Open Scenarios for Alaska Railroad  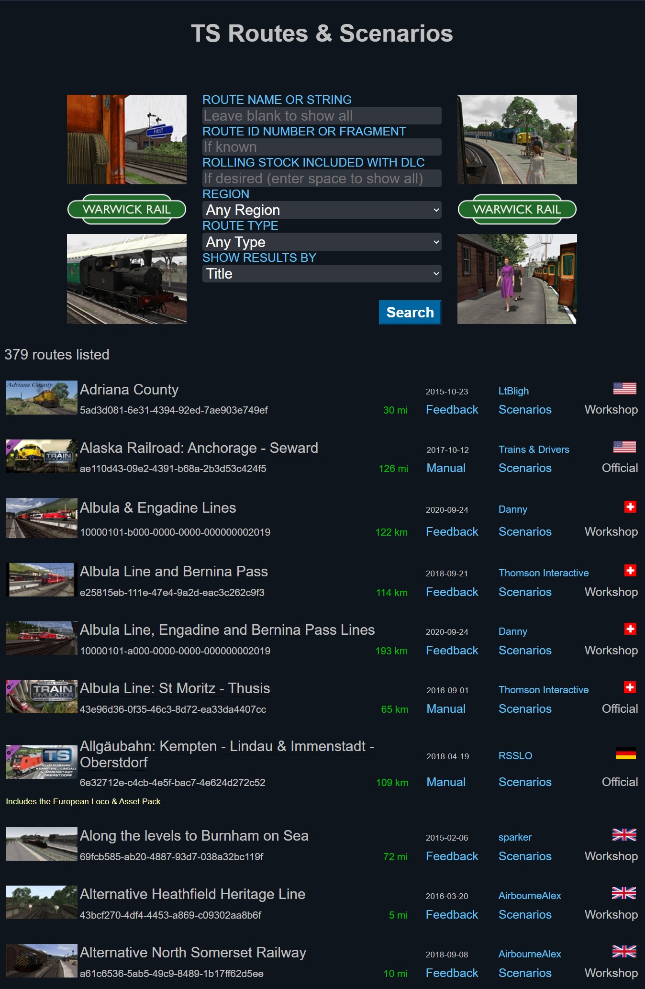525,468
